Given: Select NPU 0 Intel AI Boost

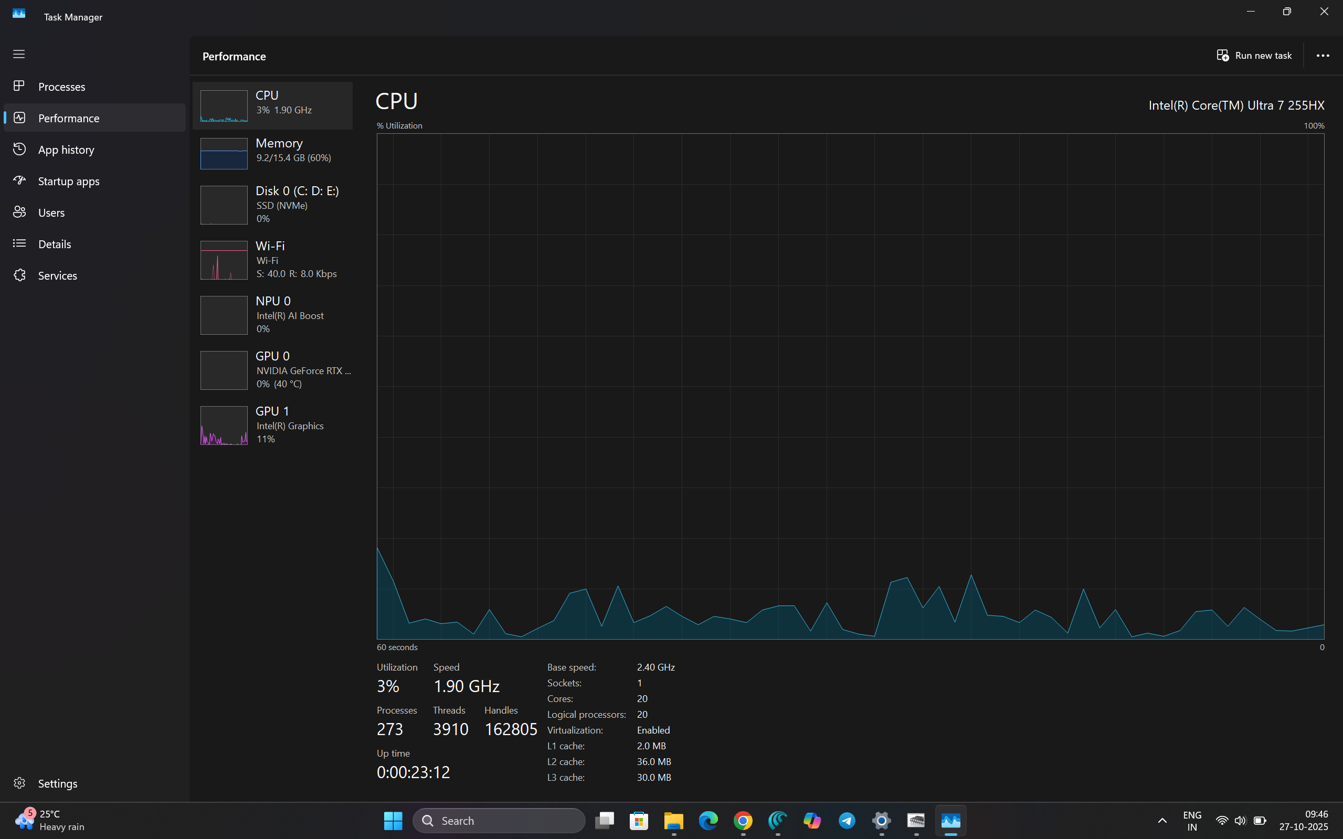Looking at the screenshot, I should 272,315.
